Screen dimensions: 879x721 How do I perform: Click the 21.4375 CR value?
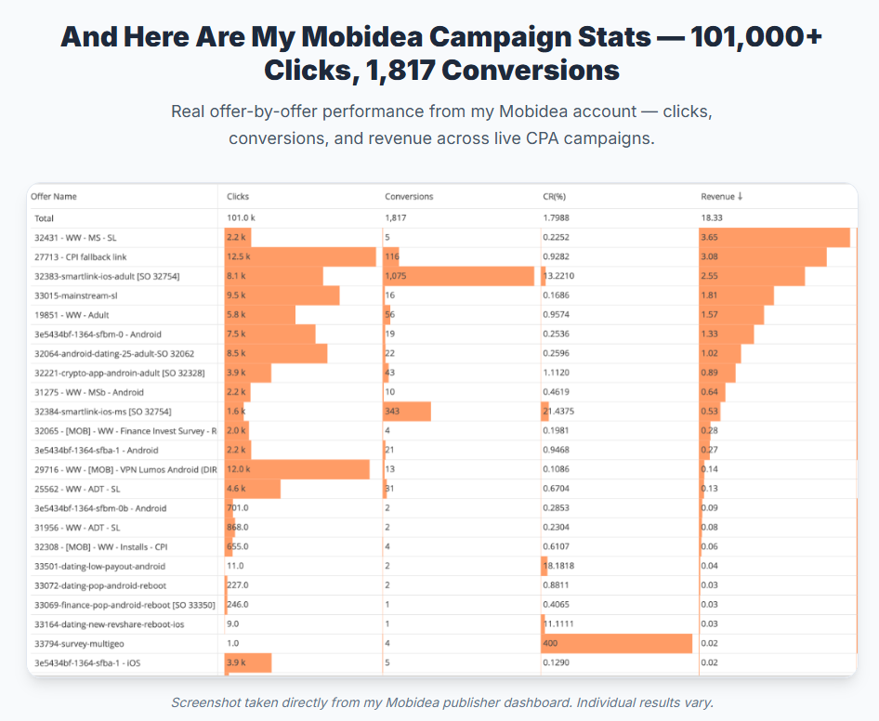(558, 412)
